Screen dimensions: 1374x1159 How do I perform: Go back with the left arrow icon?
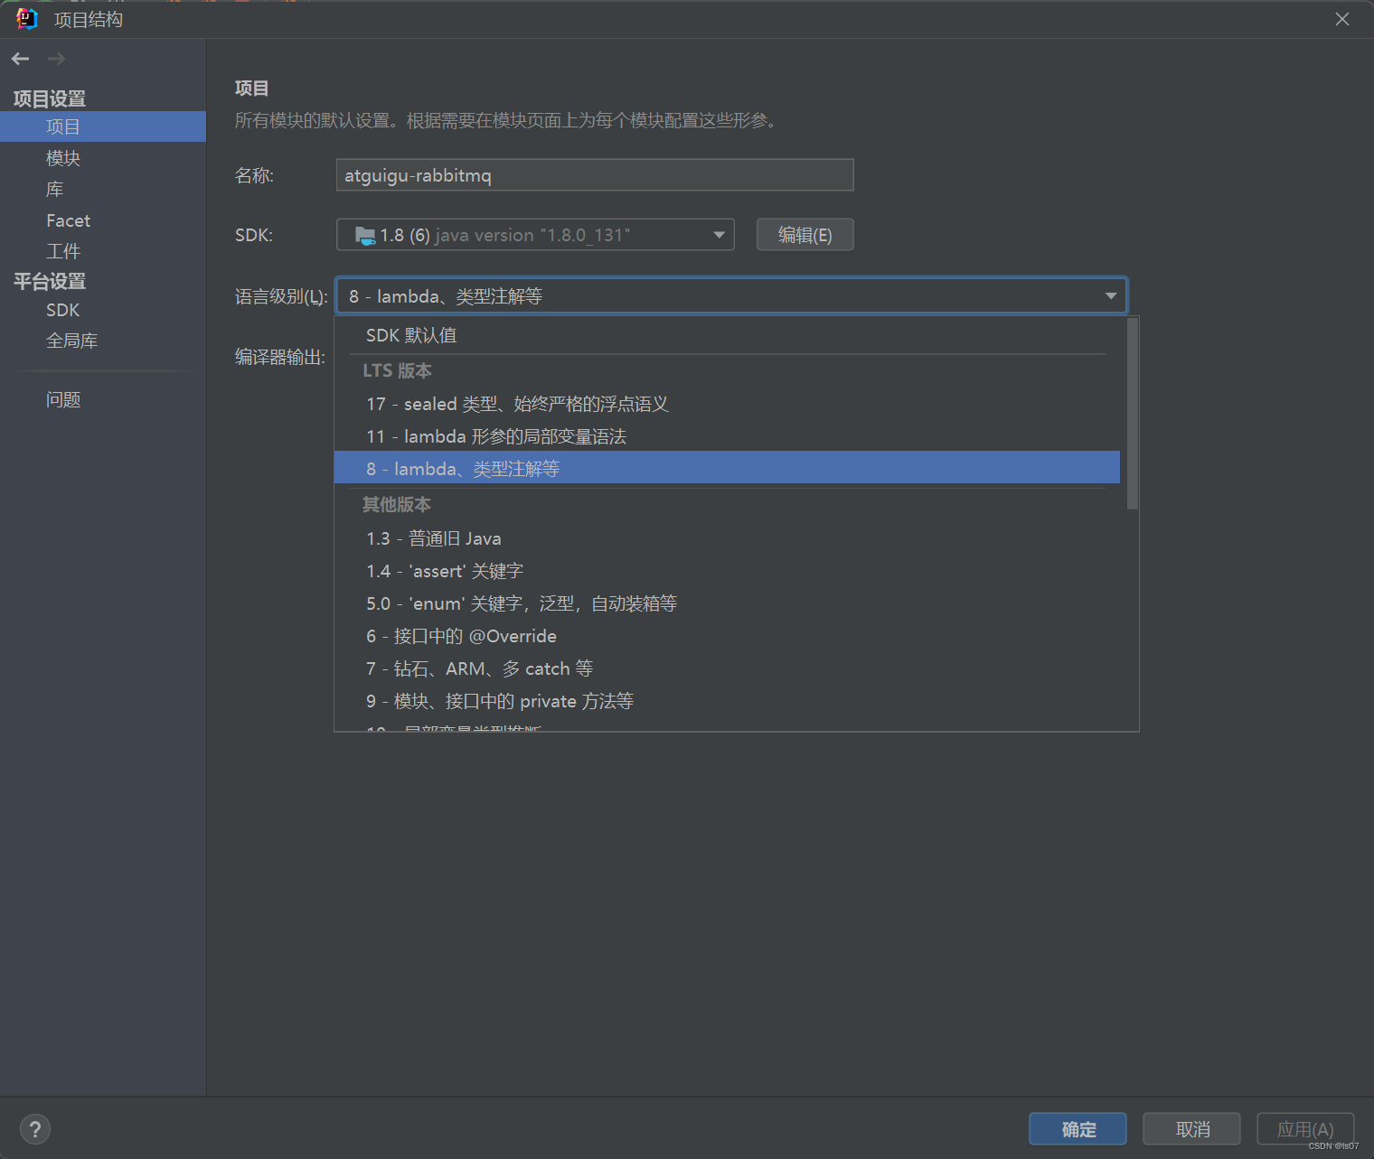[21, 59]
